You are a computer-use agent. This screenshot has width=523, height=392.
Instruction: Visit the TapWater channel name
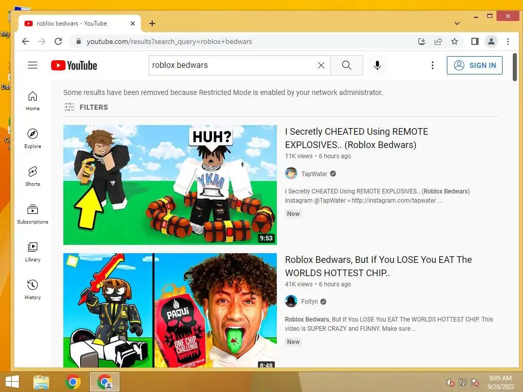314,174
